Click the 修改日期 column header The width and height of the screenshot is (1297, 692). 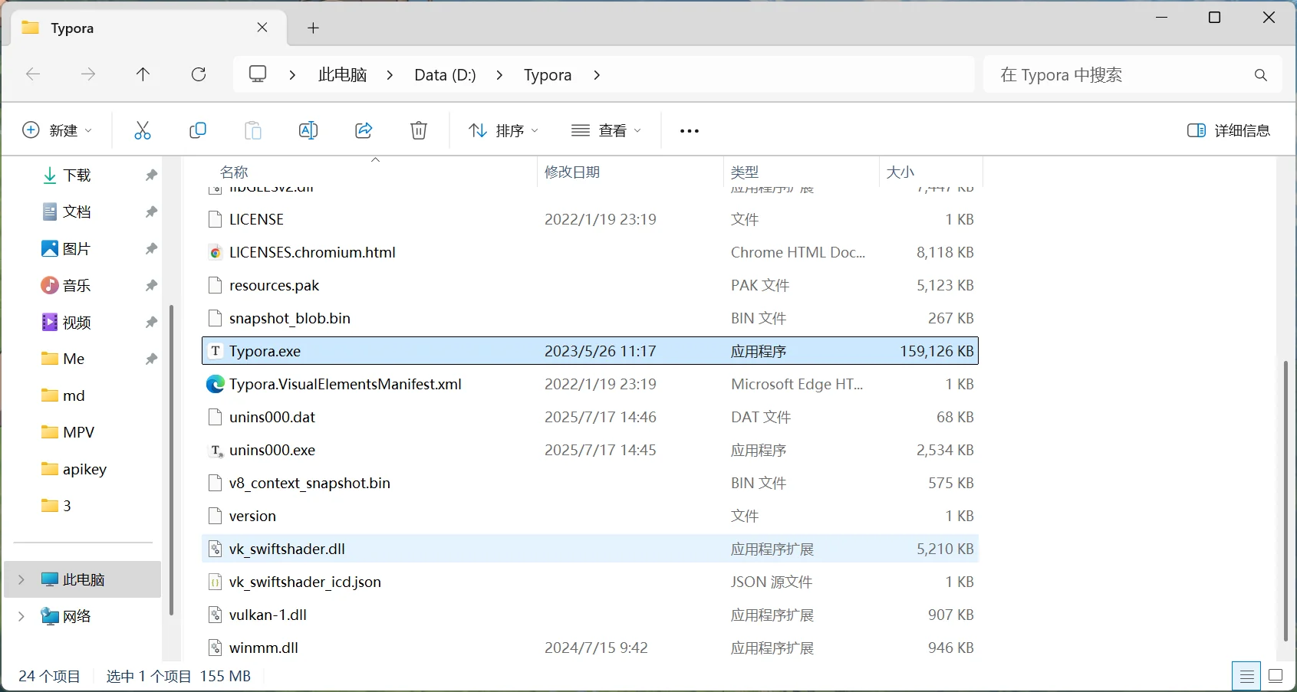[572, 172]
